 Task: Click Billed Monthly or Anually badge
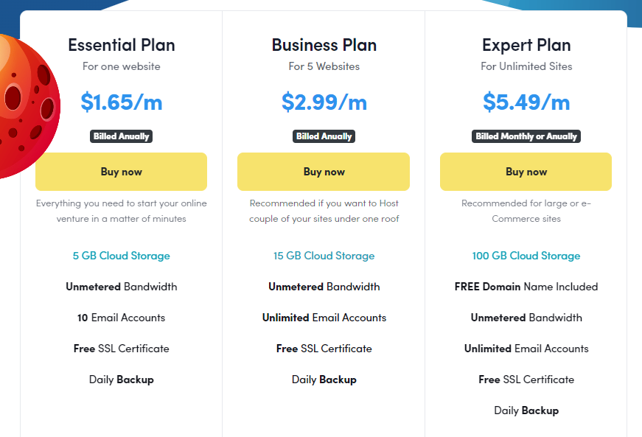click(x=526, y=136)
